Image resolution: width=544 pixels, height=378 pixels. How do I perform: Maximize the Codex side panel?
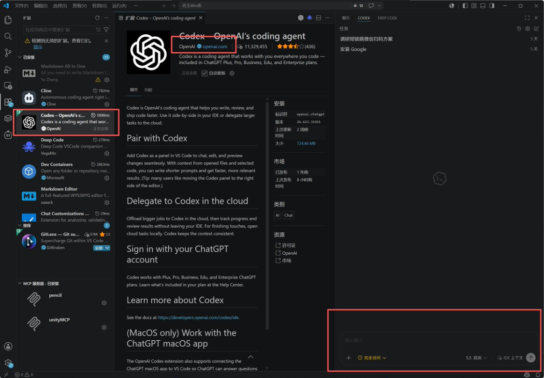click(527, 18)
